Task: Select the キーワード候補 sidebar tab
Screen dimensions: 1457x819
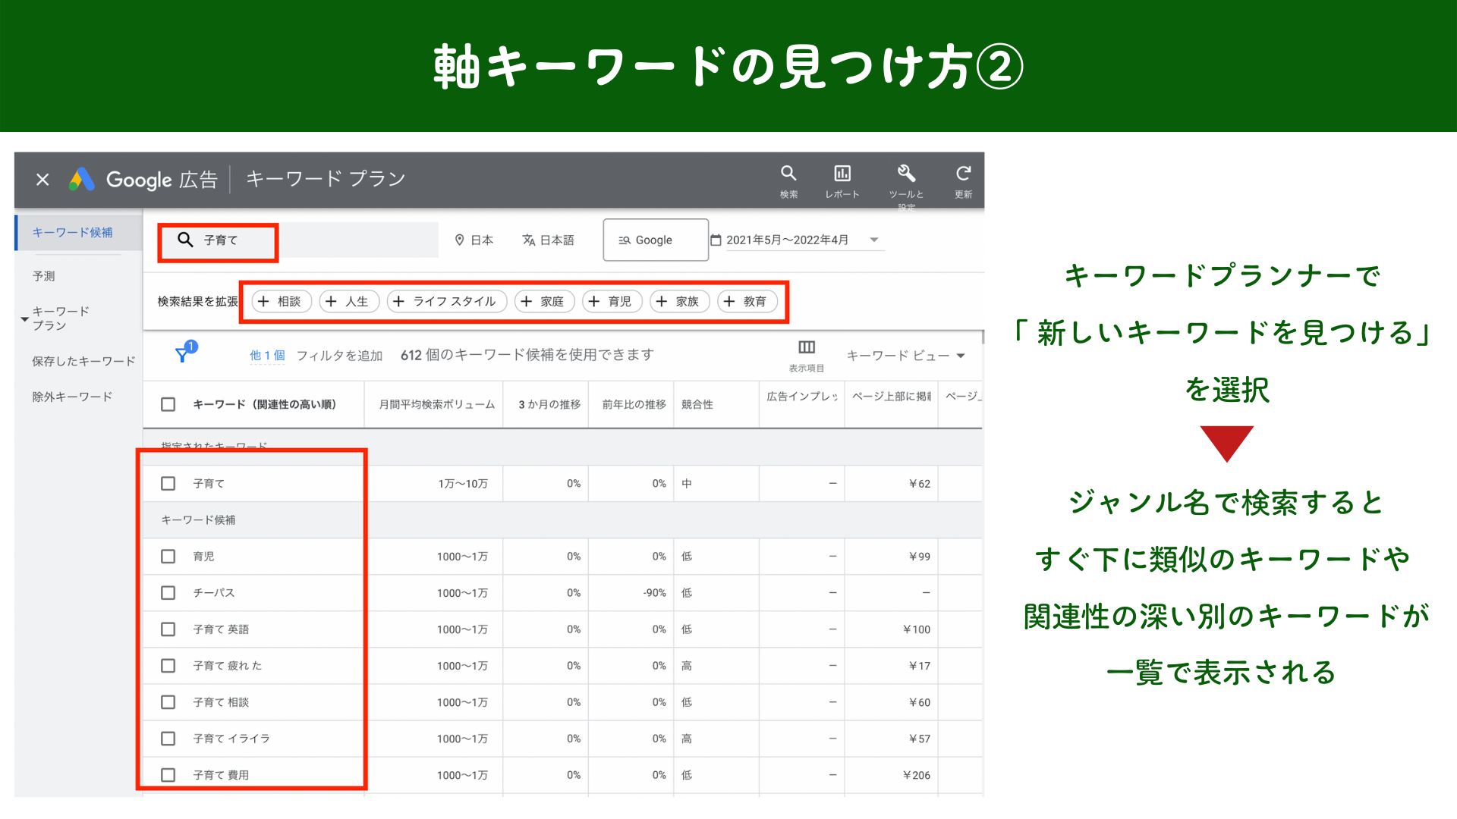Action: point(72,233)
